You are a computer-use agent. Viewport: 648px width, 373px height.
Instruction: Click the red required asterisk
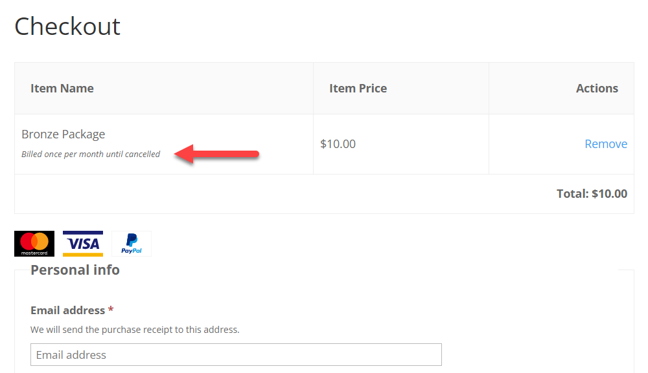(x=111, y=309)
